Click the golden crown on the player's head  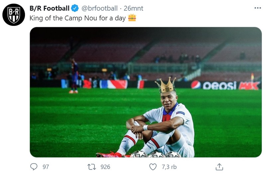pos(165,85)
